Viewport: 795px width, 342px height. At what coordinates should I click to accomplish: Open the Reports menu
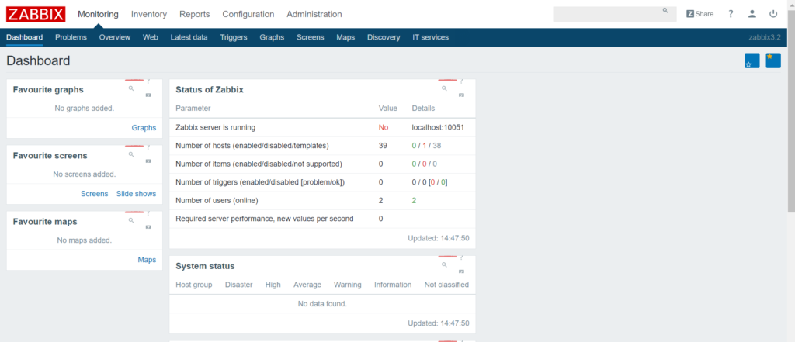coord(195,14)
